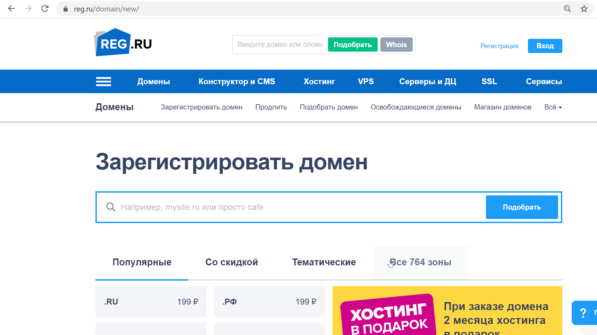Open Освобождающиеся домены link
This screenshot has height=335, width=597.
(416, 107)
